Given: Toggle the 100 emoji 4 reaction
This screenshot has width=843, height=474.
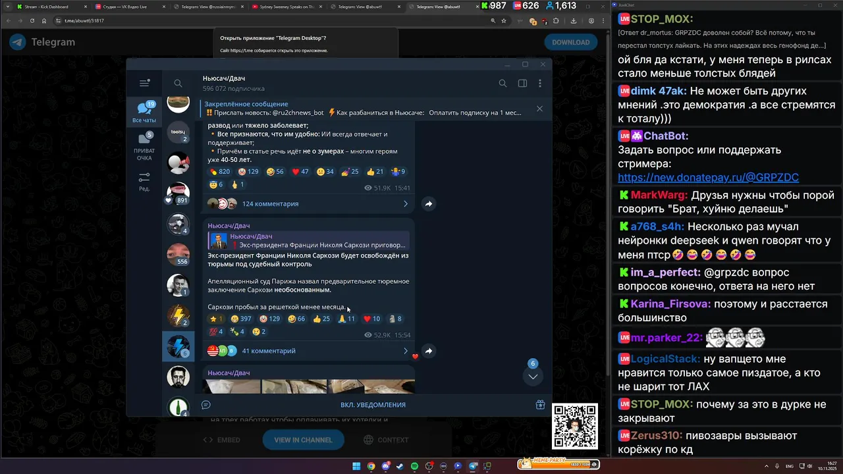Looking at the screenshot, I should coord(216,332).
